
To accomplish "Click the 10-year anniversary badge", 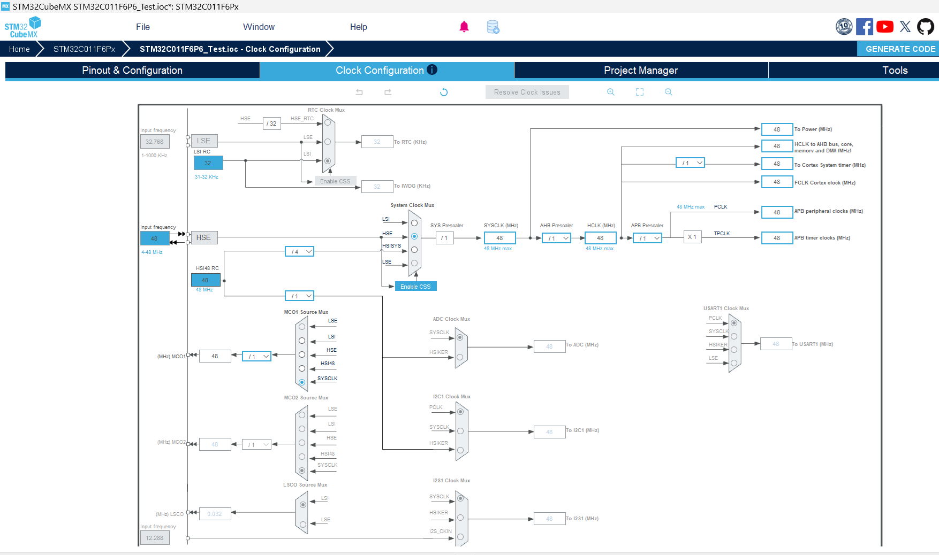I will point(844,27).
